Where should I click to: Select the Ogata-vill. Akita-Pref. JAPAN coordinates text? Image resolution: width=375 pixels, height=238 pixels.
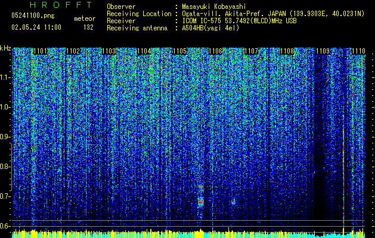click(x=273, y=14)
